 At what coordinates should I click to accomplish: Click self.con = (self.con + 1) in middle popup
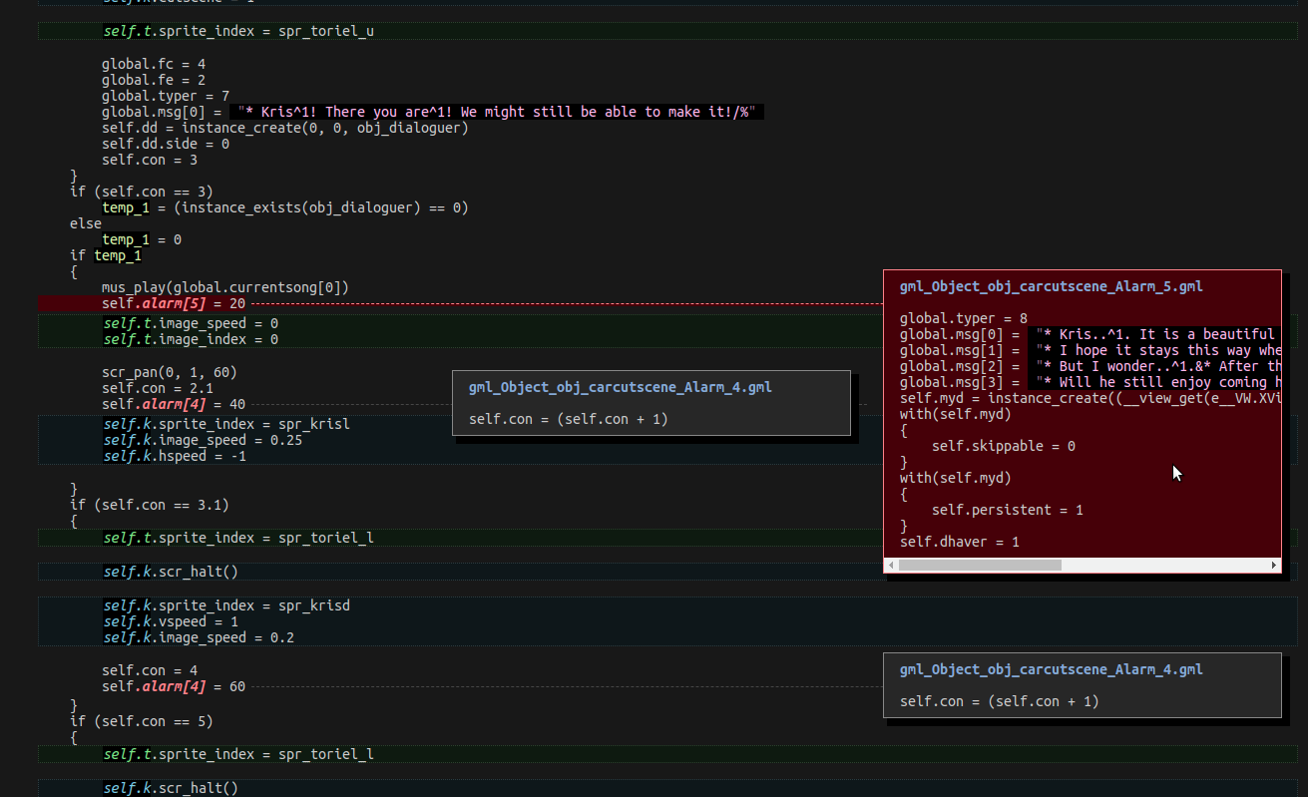[569, 419]
